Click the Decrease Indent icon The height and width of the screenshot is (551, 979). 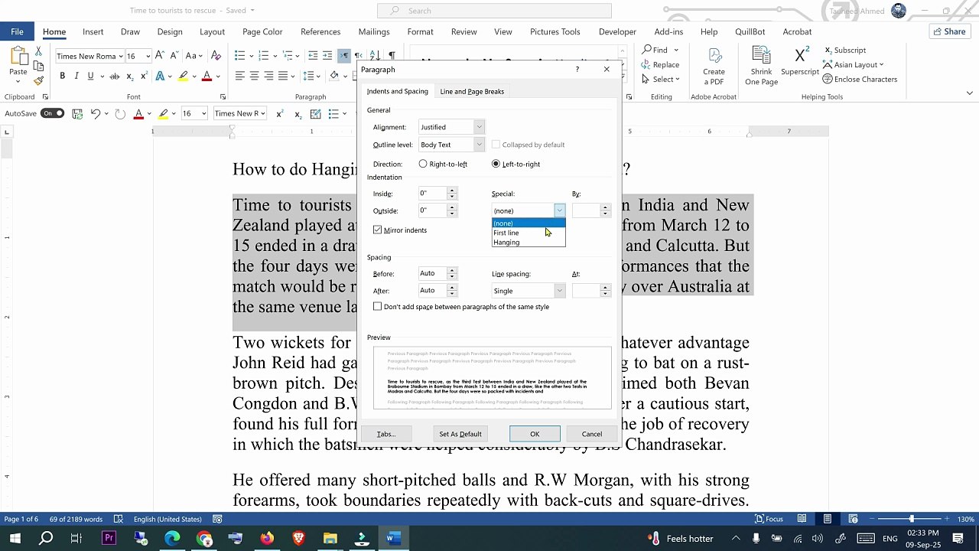(313, 56)
